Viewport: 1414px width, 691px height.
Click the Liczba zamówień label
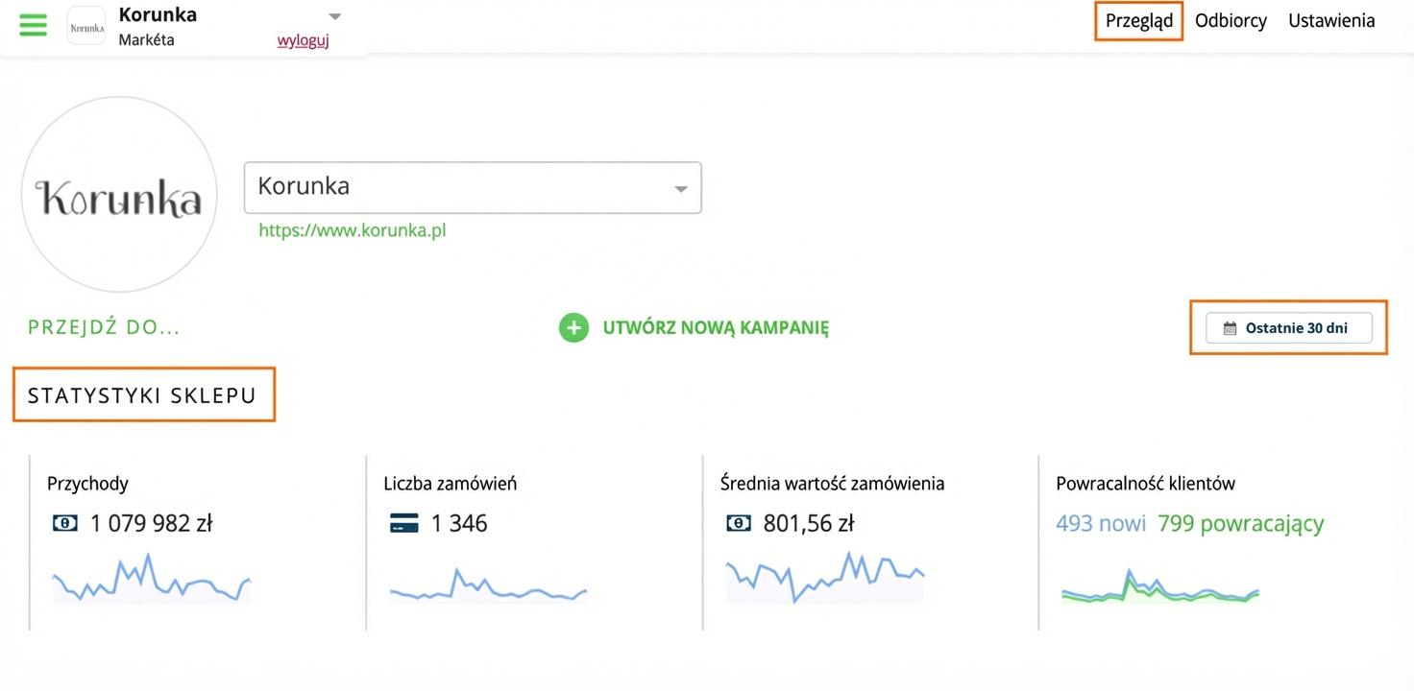pyautogui.click(x=450, y=484)
